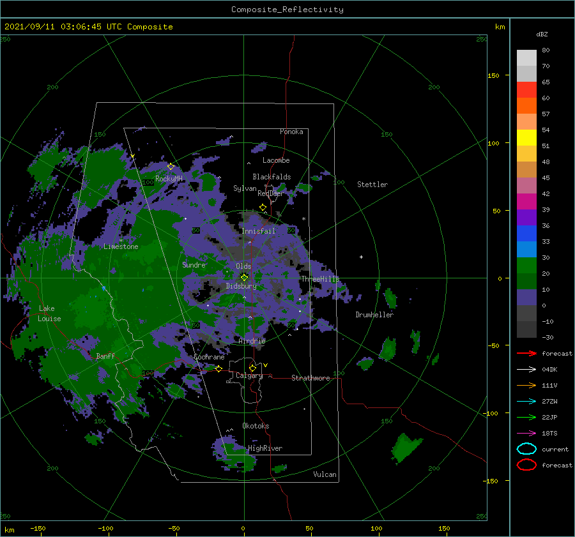Click the yellow km label at bottom left
This screenshot has width=575, height=537.
[x=9, y=530]
